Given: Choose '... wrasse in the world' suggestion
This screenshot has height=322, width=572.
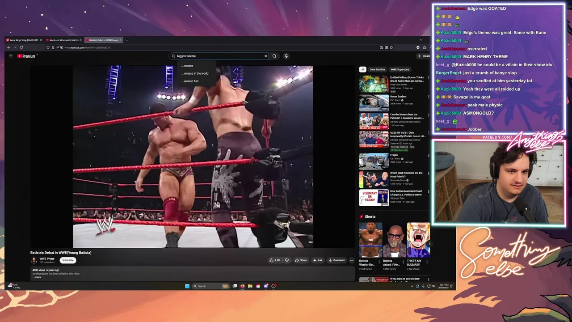Looking at the screenshot, I should tap(197, 73).
